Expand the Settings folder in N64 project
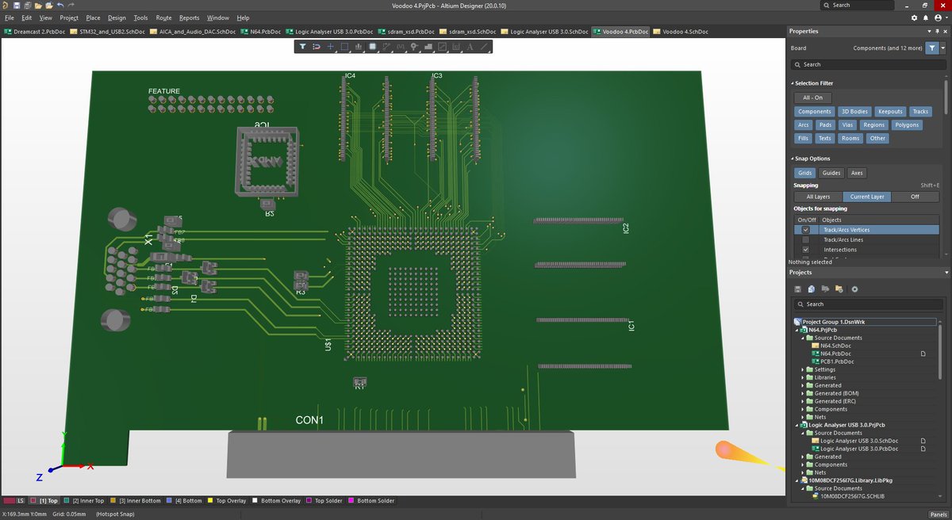 802,369
